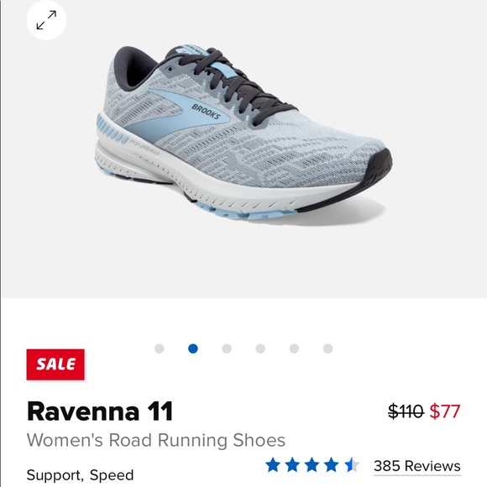Click the Brooks shoe product image
The image size is (487, 487).
coord(243,132)
